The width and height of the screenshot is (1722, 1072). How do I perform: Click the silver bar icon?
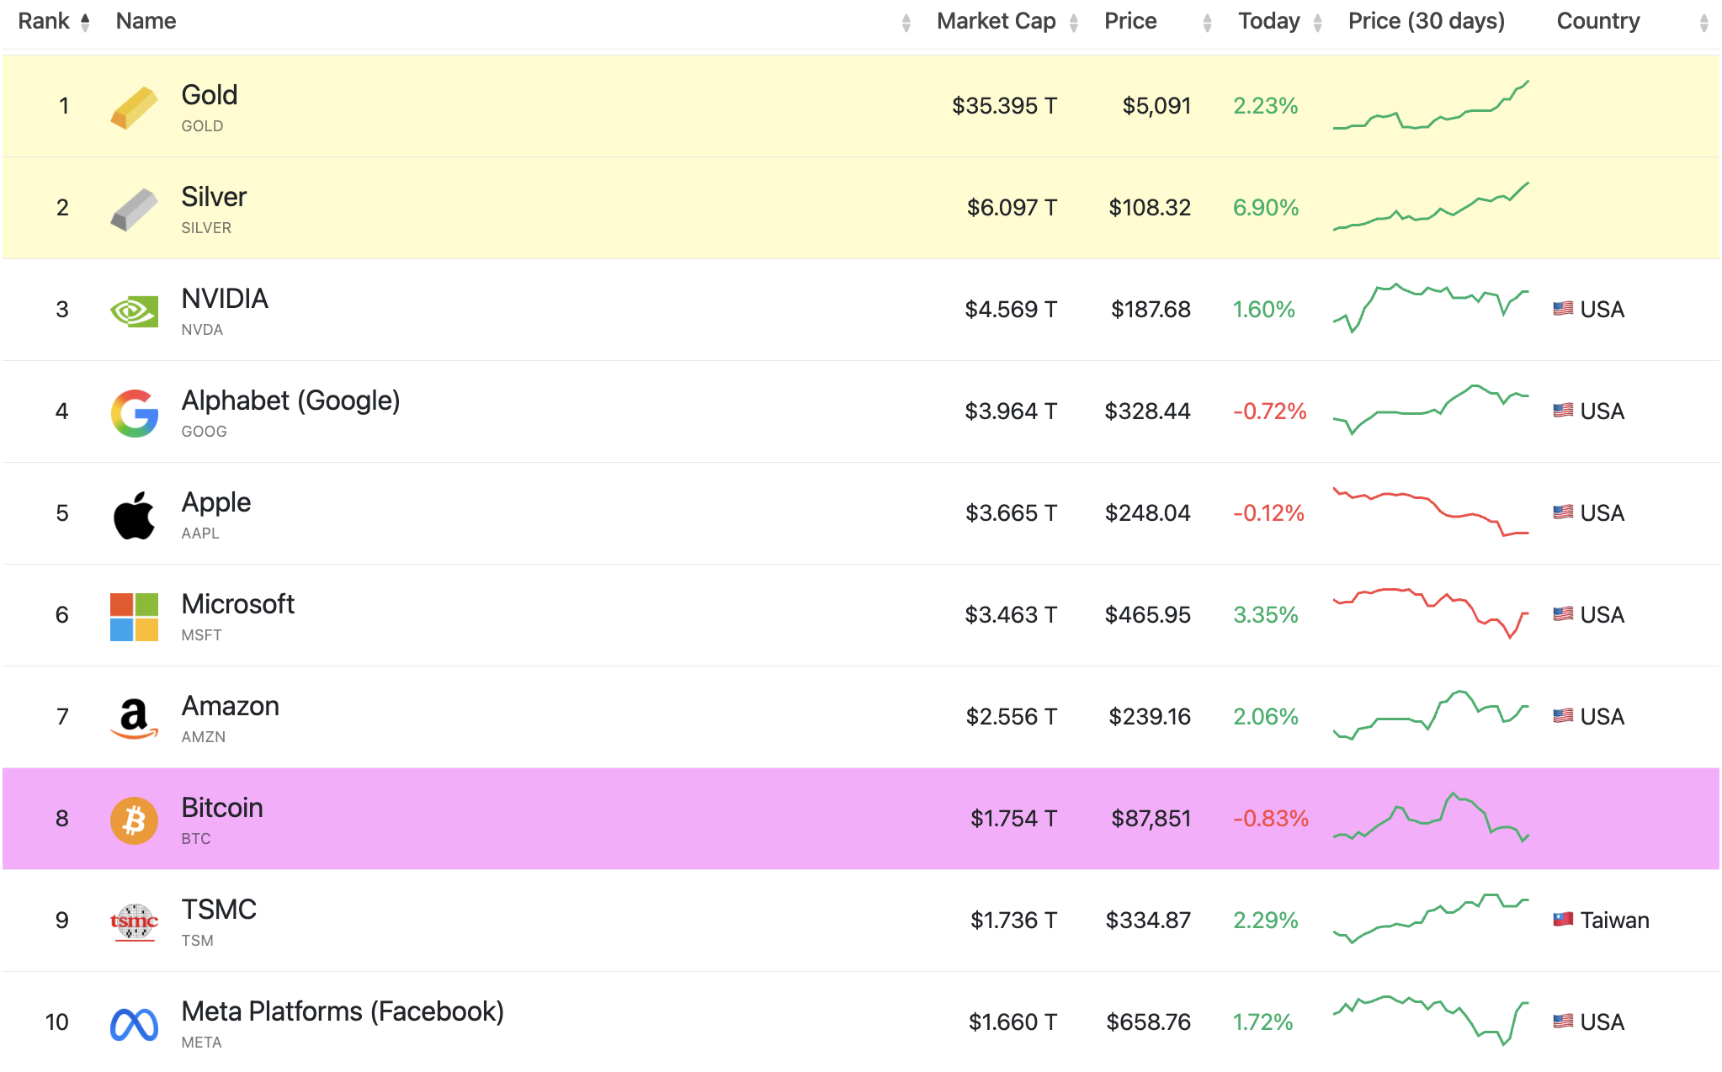[x=135, y=208]
